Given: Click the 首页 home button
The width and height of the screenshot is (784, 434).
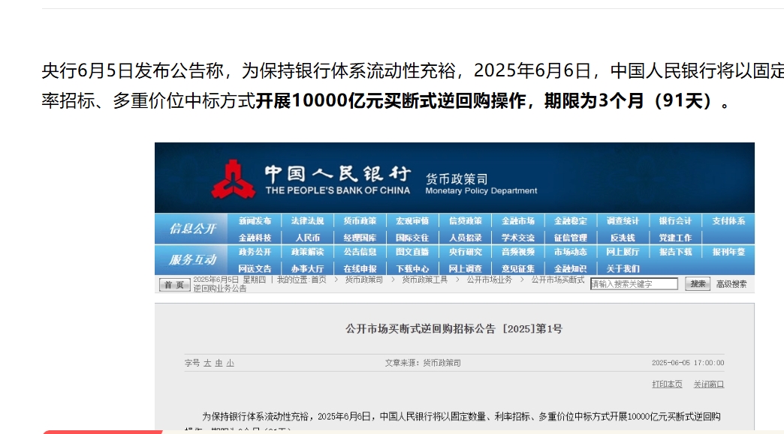Looking at the screenshot, I should 174,285.
